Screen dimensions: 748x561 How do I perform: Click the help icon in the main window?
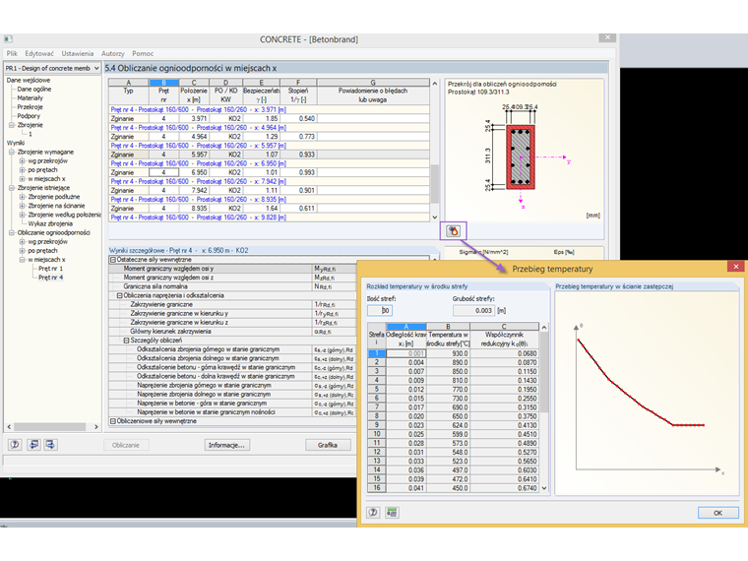pos(15,445)
